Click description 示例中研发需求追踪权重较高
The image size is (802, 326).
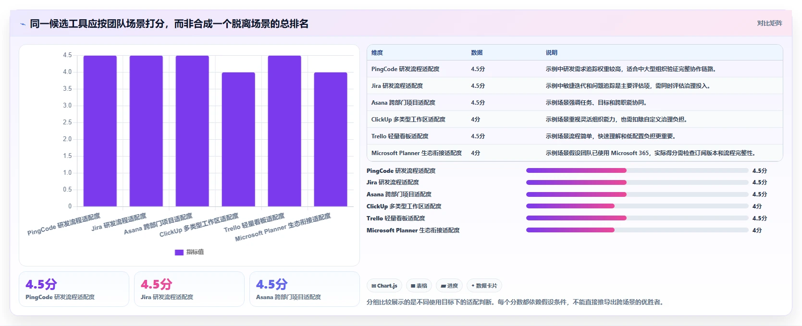click(x=632, y=69)
